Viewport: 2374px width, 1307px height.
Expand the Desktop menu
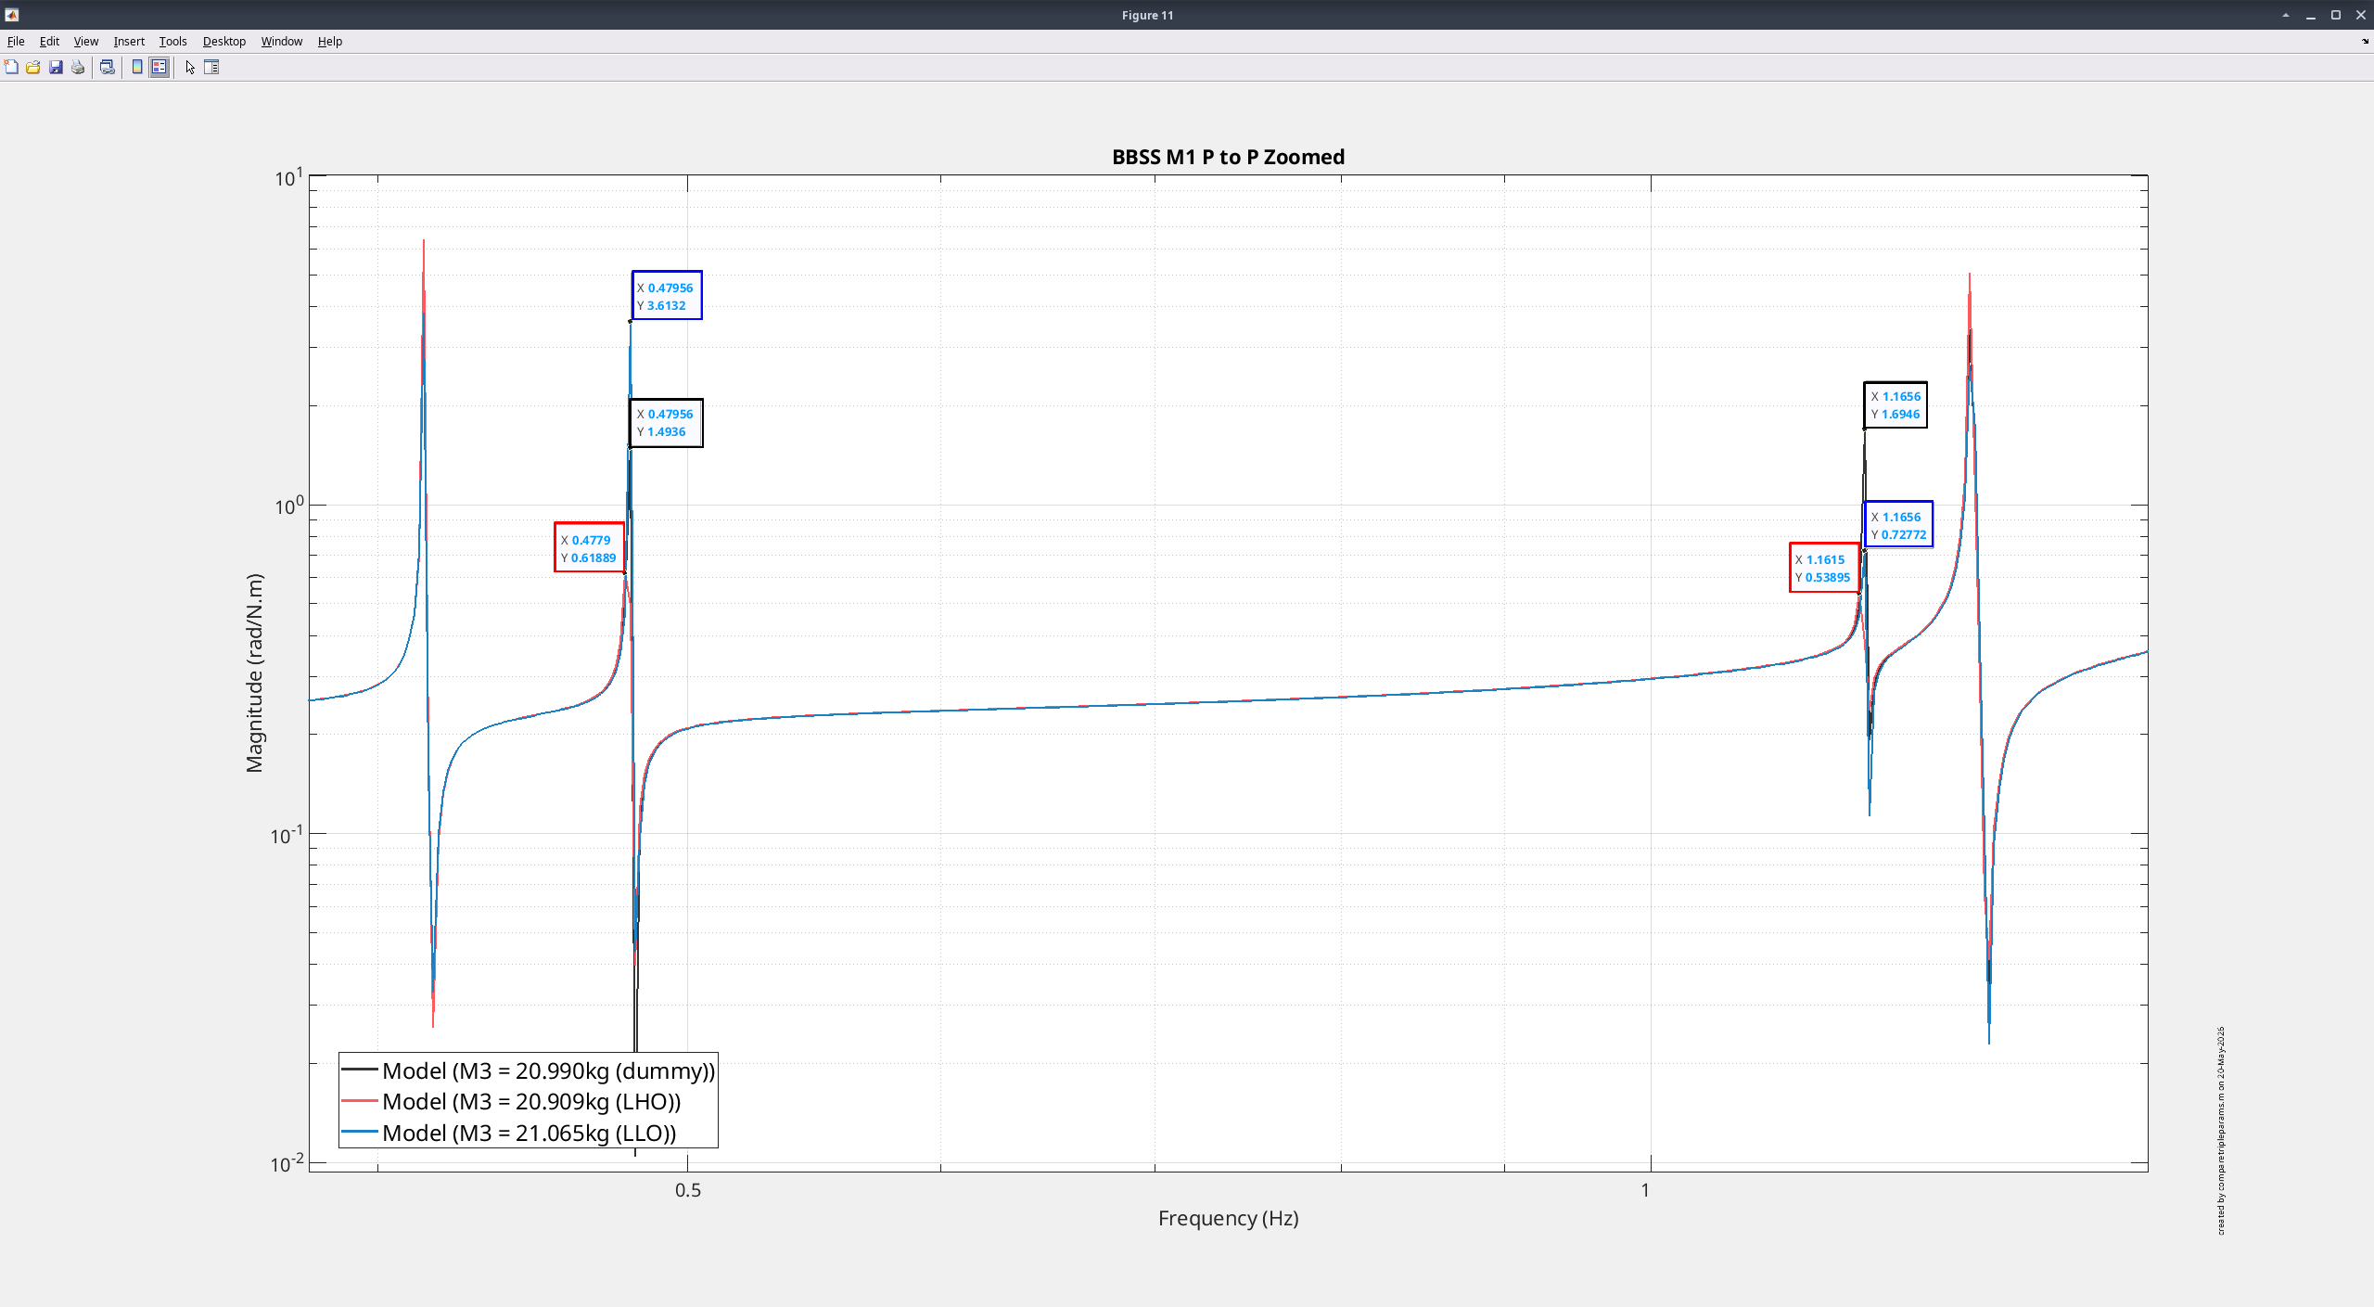224,41
